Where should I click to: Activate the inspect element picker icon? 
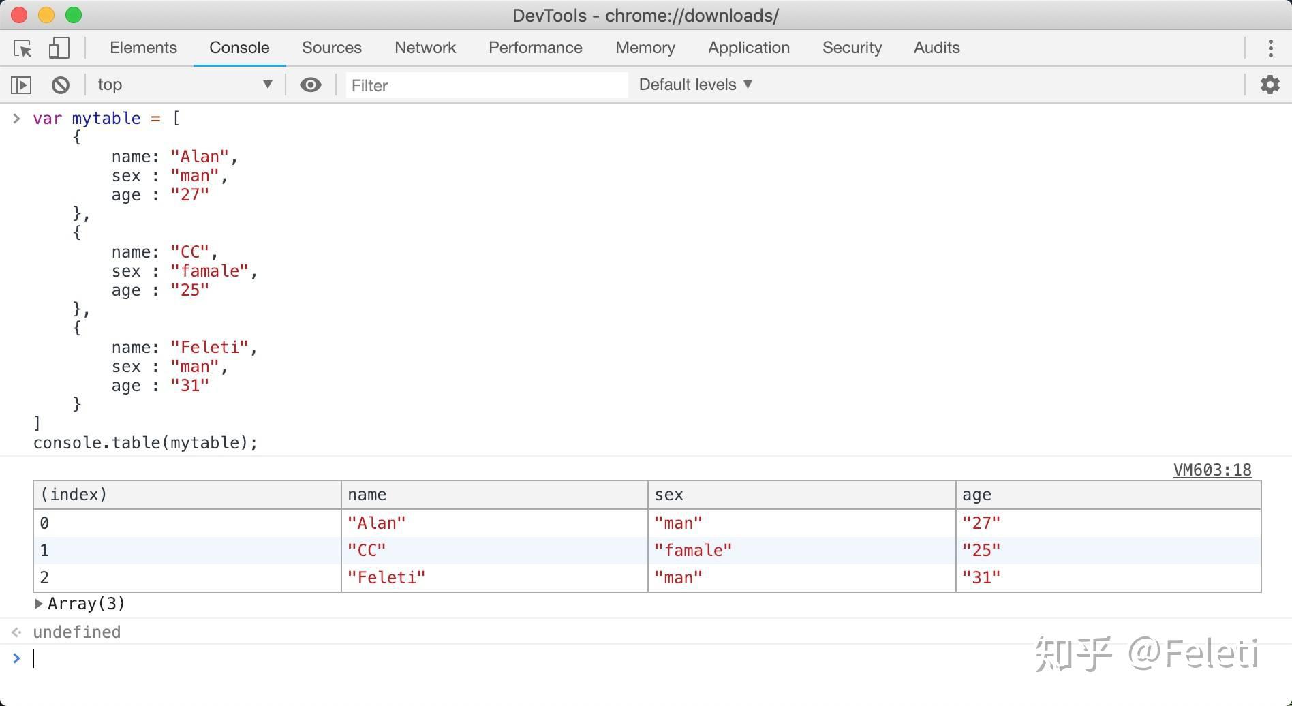click(x=22, y=48)
